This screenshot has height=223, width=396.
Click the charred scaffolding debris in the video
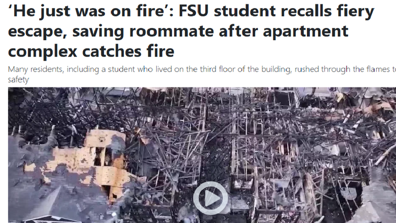pyautogui.click(x=278, y=142)
